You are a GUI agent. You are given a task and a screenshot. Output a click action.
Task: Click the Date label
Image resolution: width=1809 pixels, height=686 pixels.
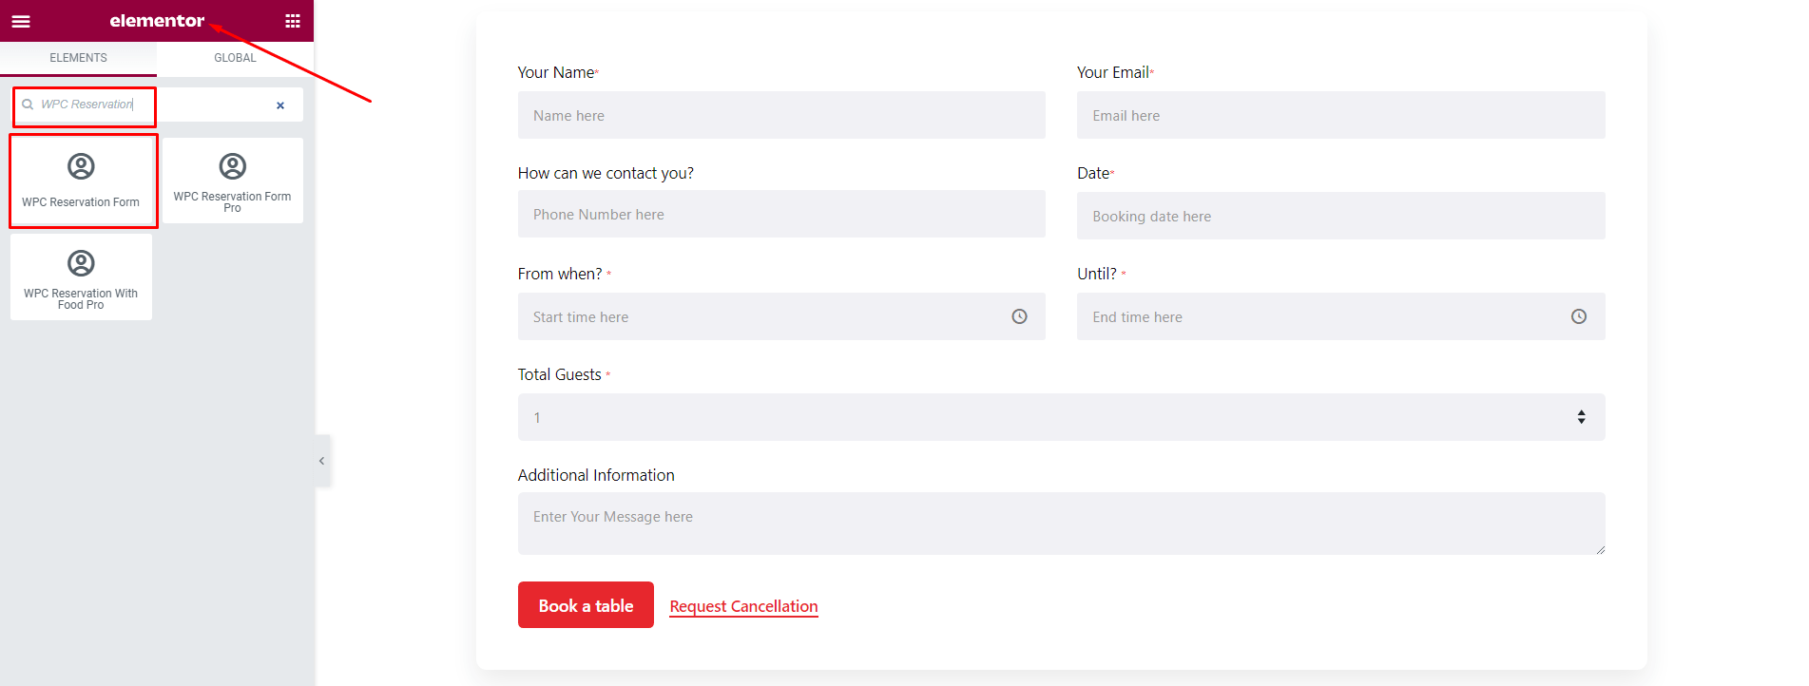click(x=1095, y=173)
